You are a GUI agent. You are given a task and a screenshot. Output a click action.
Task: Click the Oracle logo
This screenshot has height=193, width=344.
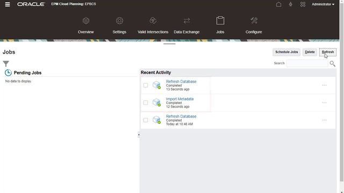point(31,4)
